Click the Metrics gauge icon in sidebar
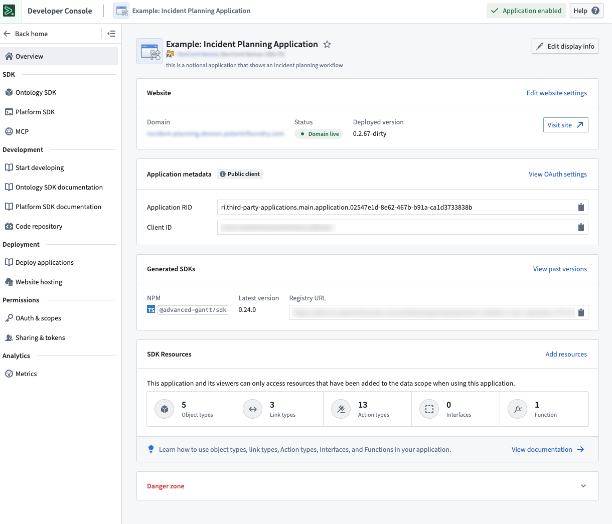The image size is (612, 524). [9, 374]
